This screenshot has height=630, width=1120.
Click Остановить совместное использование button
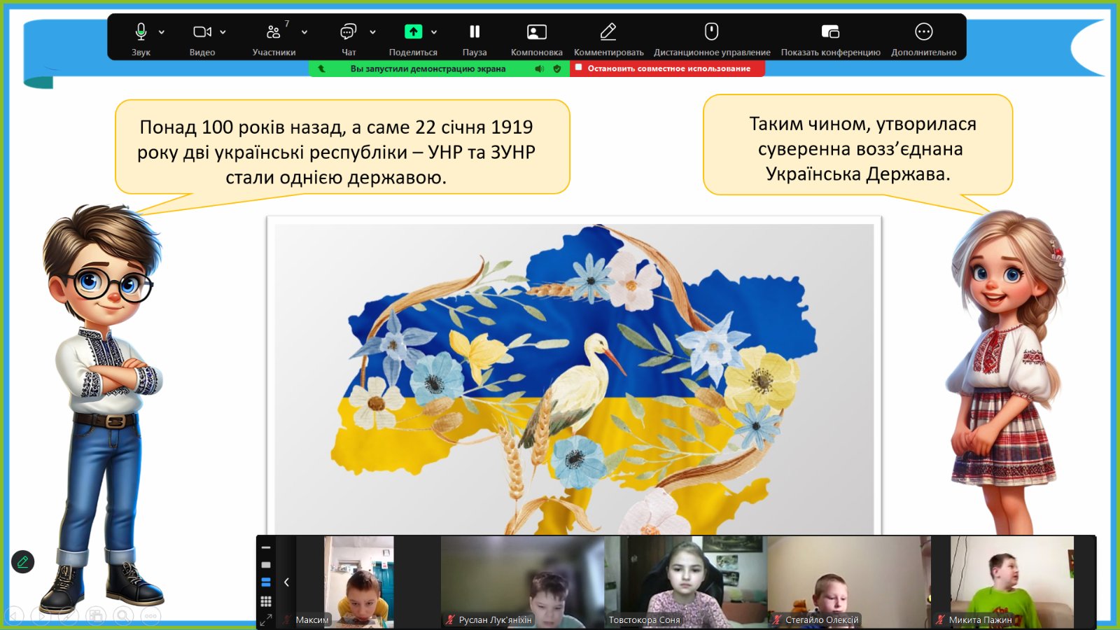[667, 69]
